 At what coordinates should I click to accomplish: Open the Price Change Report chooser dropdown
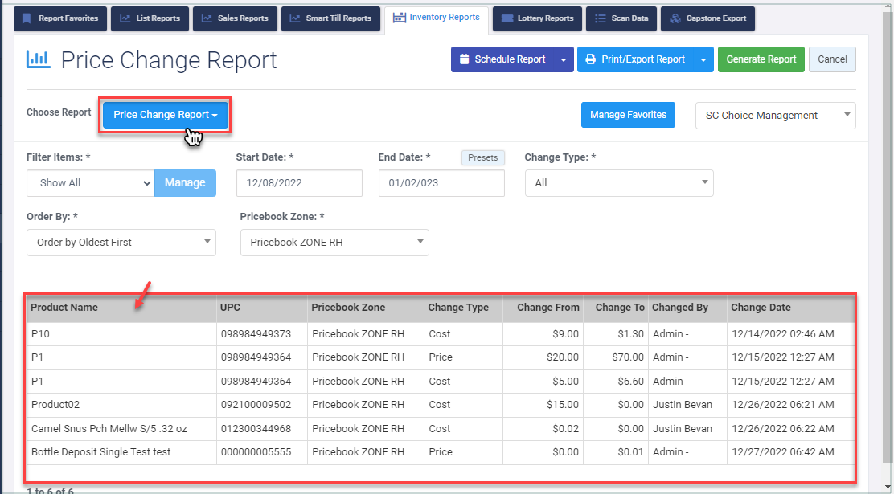point(166,115)
